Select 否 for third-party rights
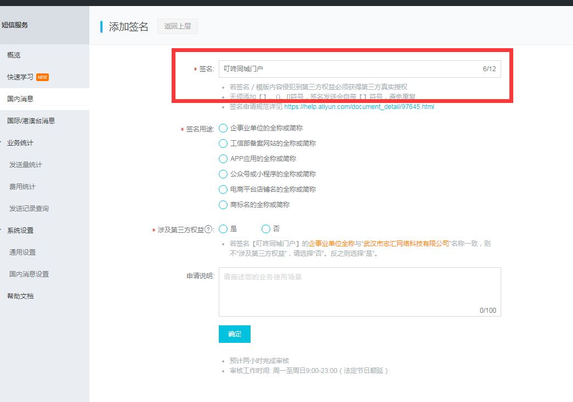Image resolution: width=573 pixels, height=402 pixels. 266,229
